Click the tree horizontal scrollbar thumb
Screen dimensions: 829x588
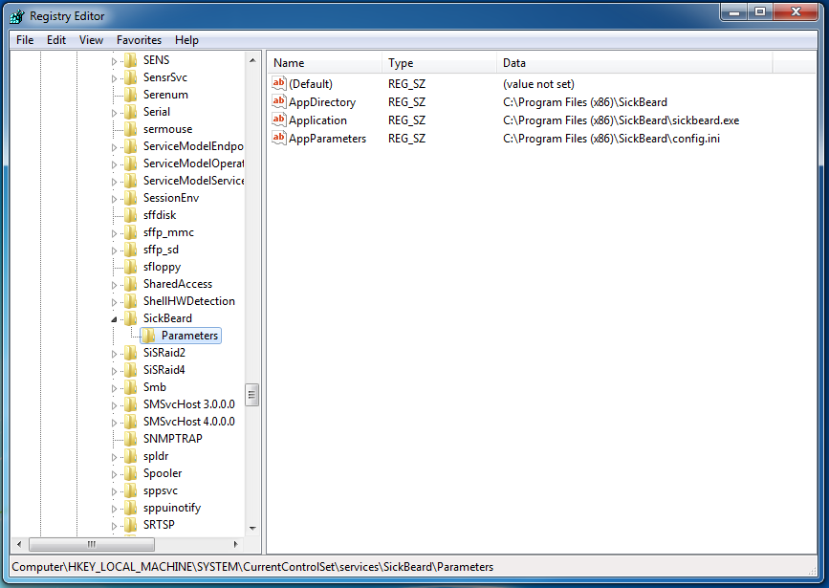tap(92, 544)
